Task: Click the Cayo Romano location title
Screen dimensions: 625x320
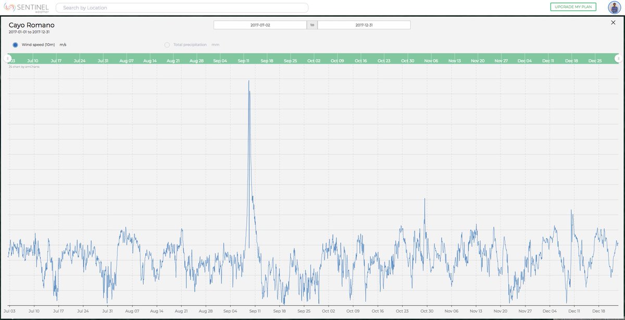Action: point(31,24)
